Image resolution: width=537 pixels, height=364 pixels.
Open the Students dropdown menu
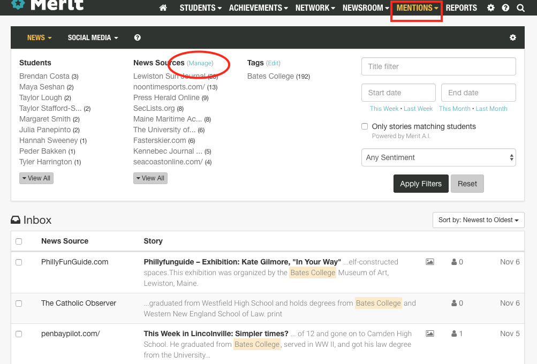click(201, 8)
